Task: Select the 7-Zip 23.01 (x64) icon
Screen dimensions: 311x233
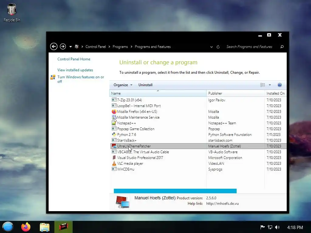Action: click(114, 100)
